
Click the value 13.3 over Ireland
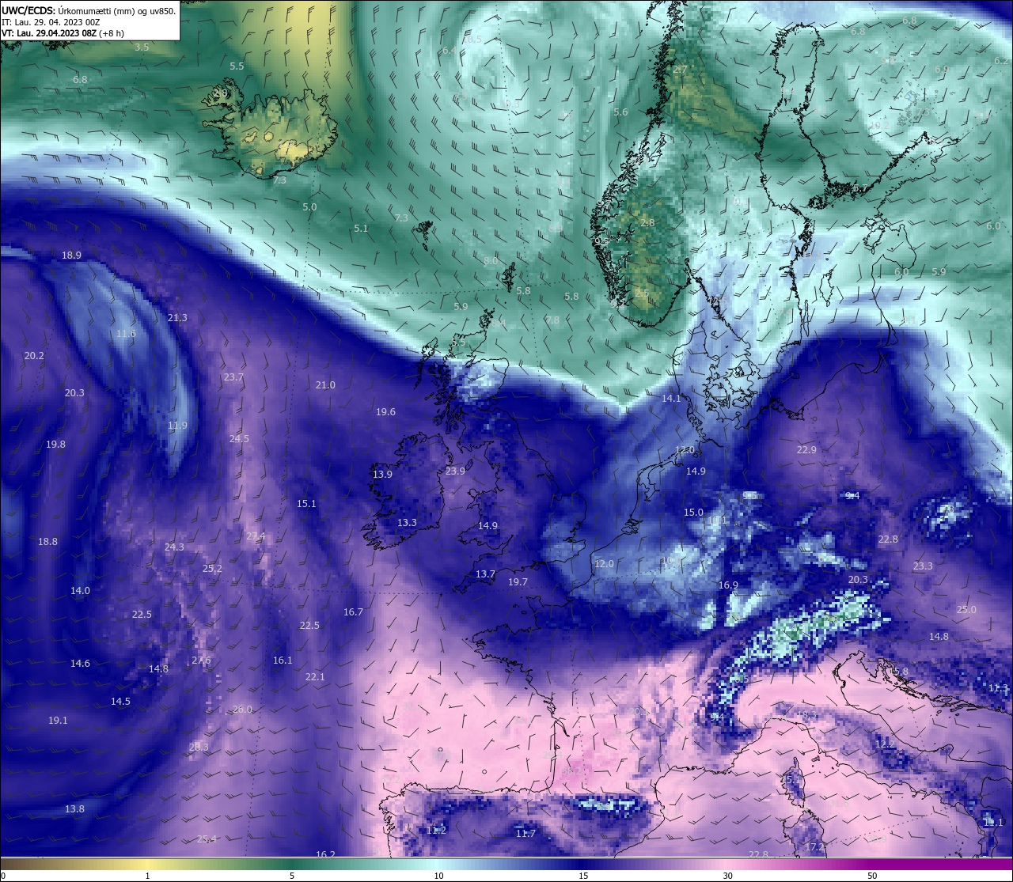[407, 523]
